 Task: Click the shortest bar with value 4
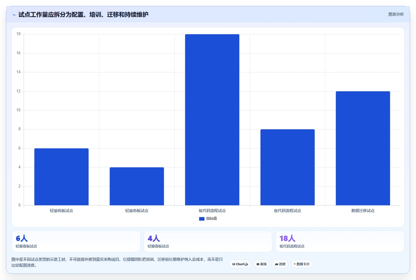137,186
